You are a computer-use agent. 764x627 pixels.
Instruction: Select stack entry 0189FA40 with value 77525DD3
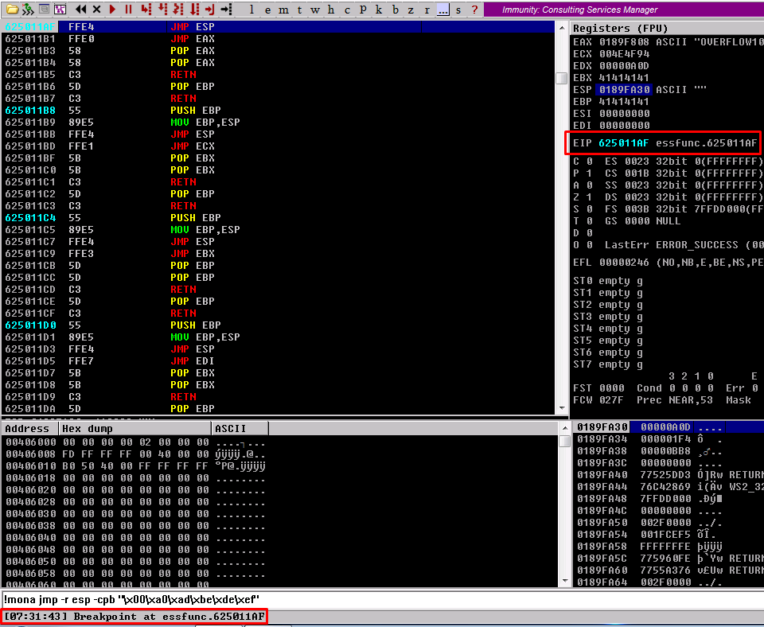(x=668, y=474)
